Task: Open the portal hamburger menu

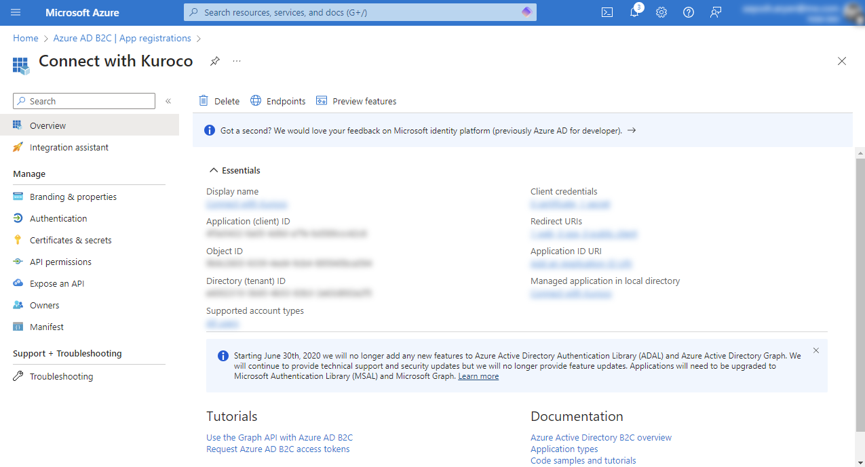Action: click(x=17, y=12)
